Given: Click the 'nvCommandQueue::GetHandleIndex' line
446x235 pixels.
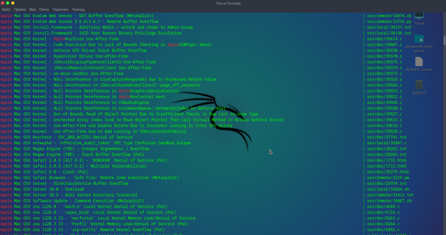Looking at the screenshot, I should 113,108.
